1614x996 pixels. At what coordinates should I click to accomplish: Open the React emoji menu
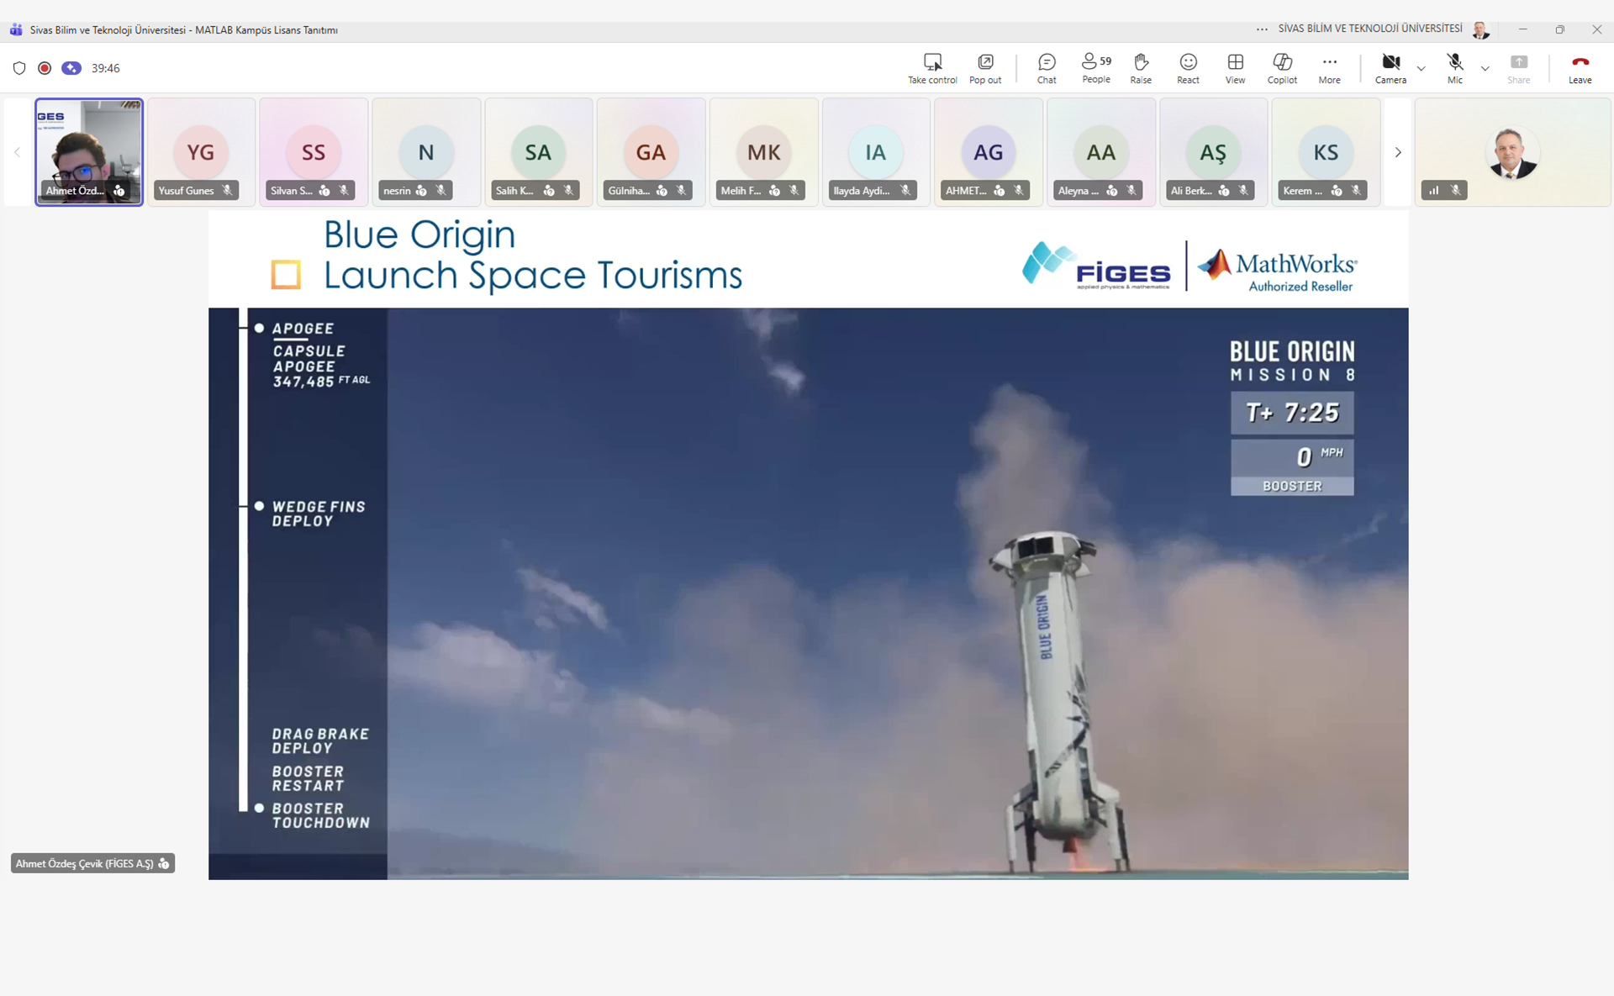click(x=1188, y=67)
